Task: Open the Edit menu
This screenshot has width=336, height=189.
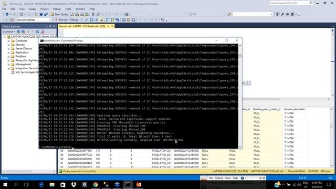Action: pos(13,9)
